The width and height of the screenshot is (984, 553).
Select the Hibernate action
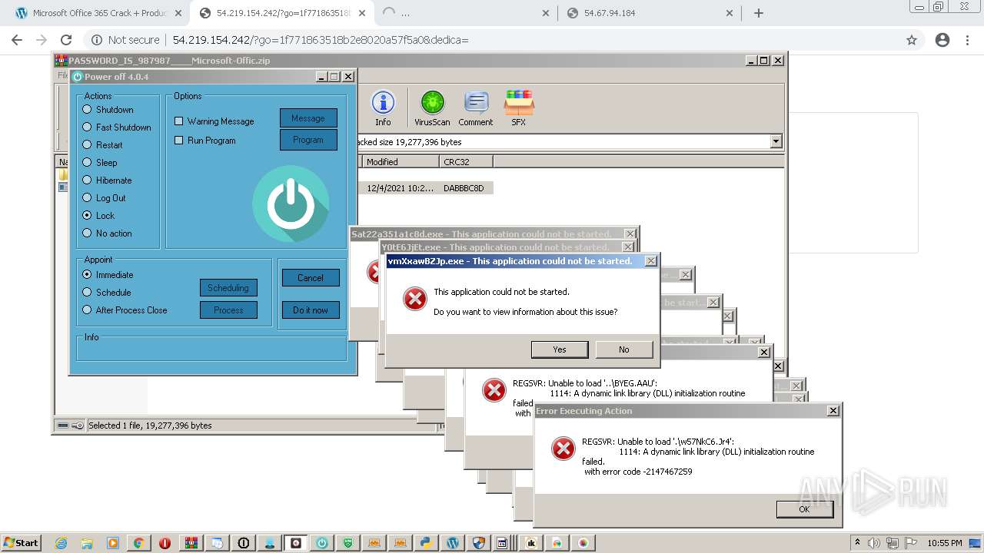[x=107, y=180]
